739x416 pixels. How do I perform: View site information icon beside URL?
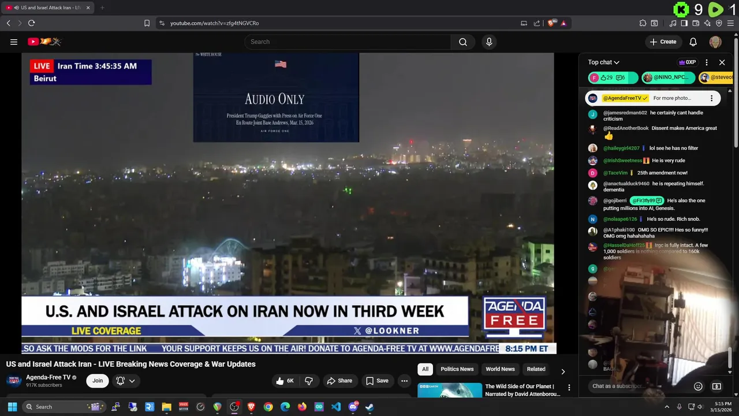click(162, 23)
